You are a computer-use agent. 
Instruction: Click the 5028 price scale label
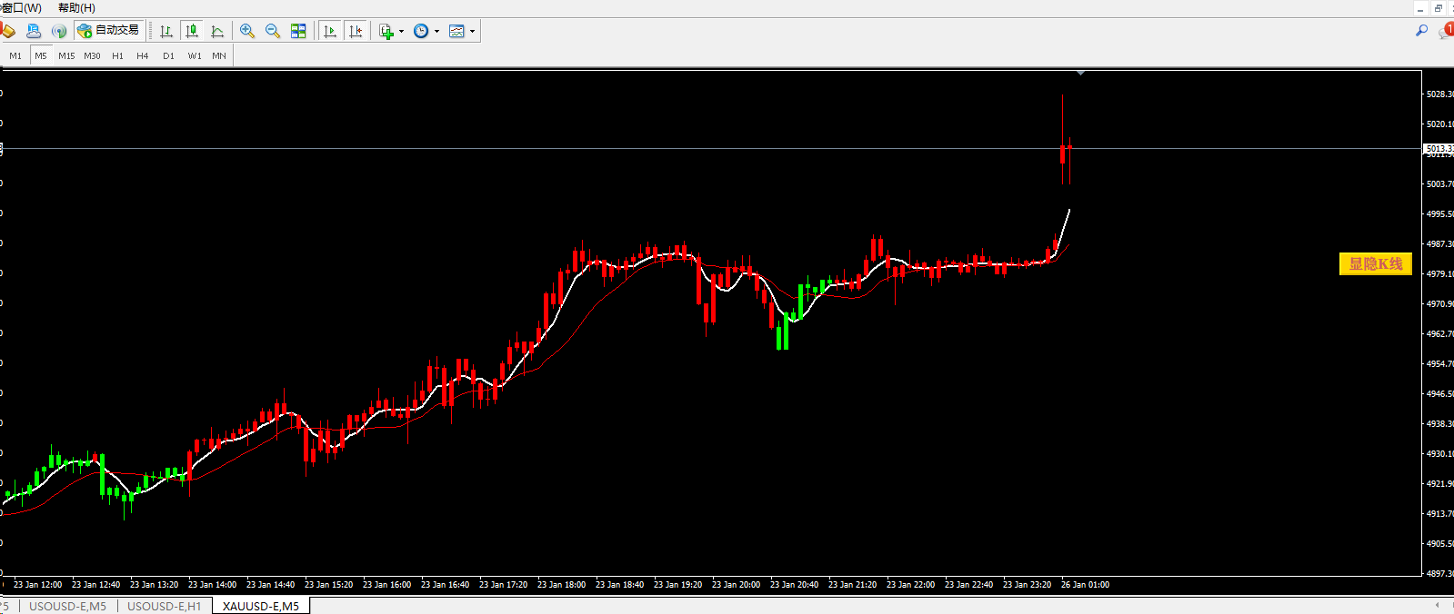click(x=1439, y=94)
